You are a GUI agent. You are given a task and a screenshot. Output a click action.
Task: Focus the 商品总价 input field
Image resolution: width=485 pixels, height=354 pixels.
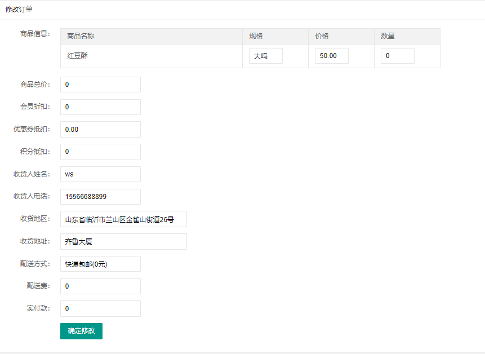[100, 85]
